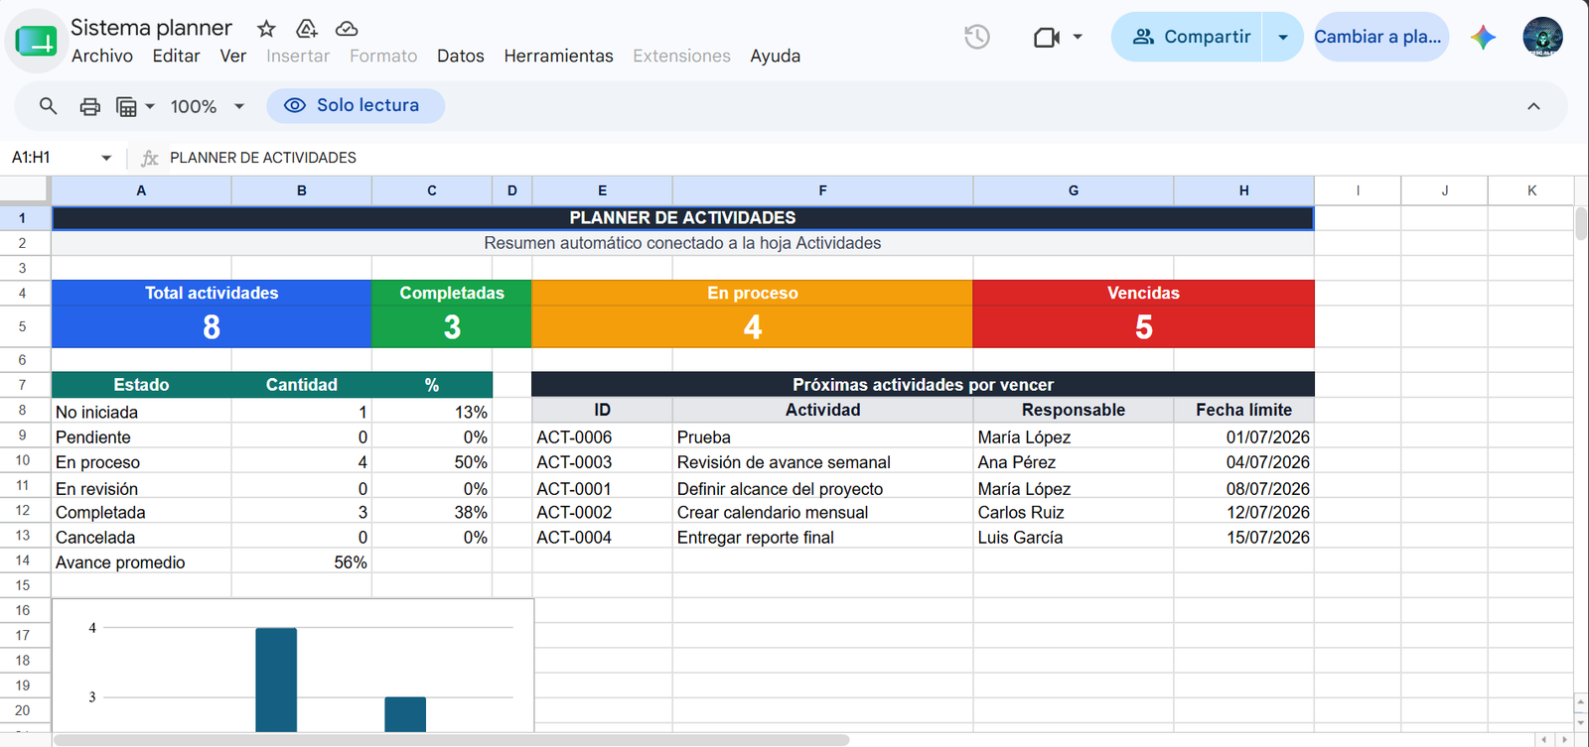
Task: Expand the Compartir options arrow
Action: click(x=1283, y=37)
